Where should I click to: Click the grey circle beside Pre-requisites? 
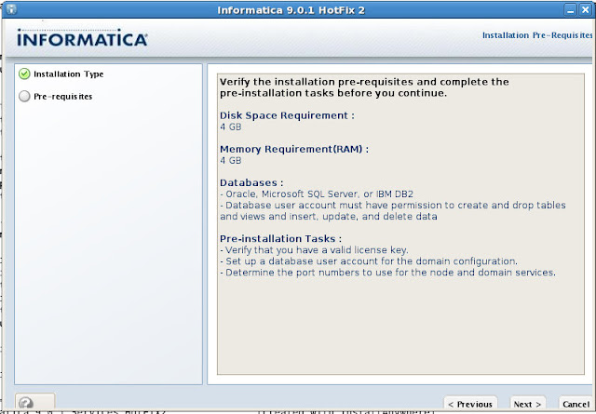point(24,96)
